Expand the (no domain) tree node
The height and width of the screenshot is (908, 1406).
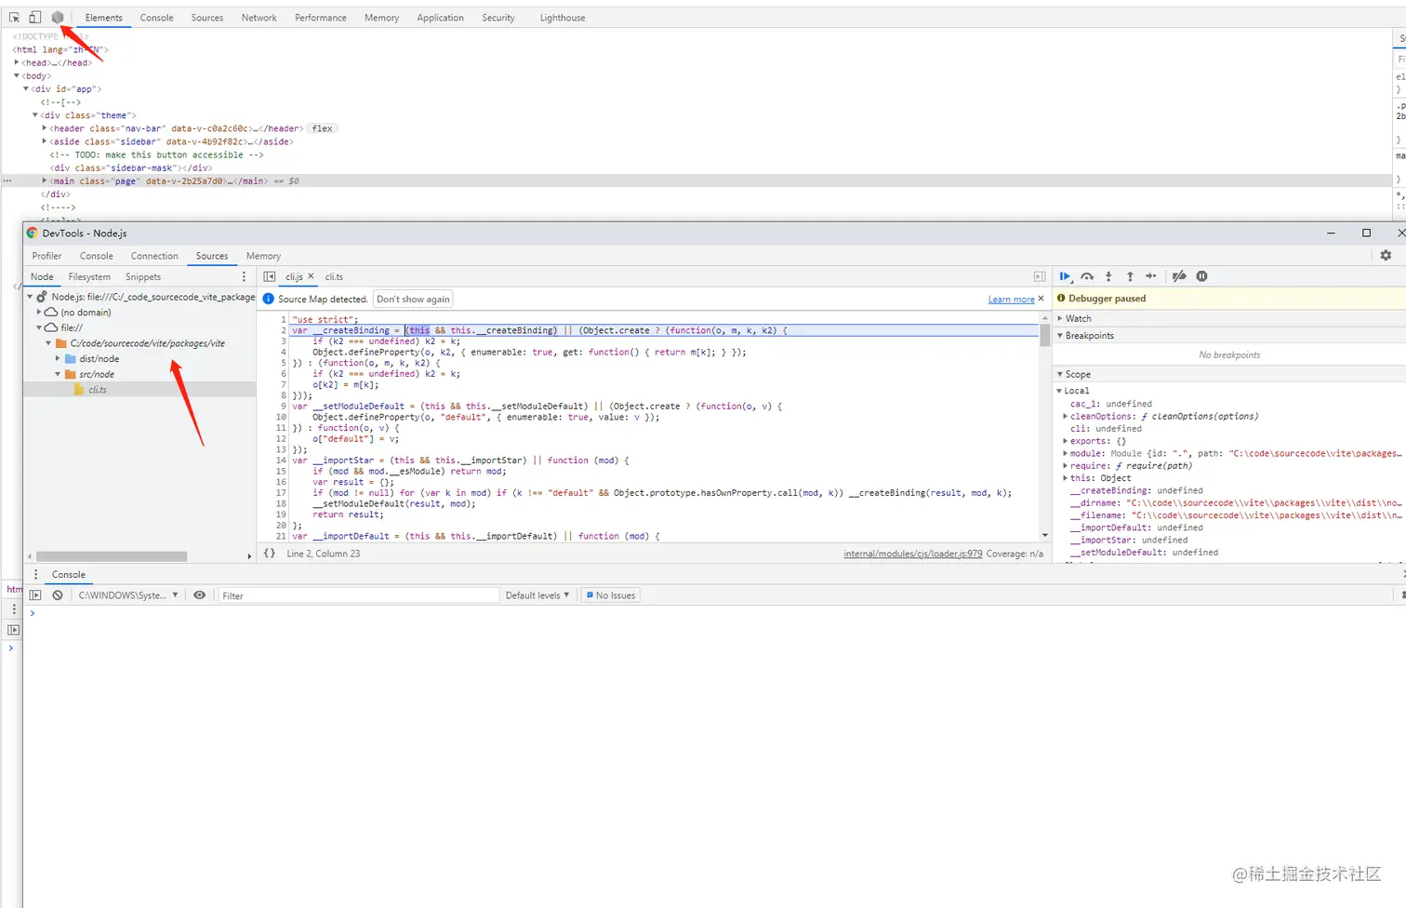(x=39, y=313)
